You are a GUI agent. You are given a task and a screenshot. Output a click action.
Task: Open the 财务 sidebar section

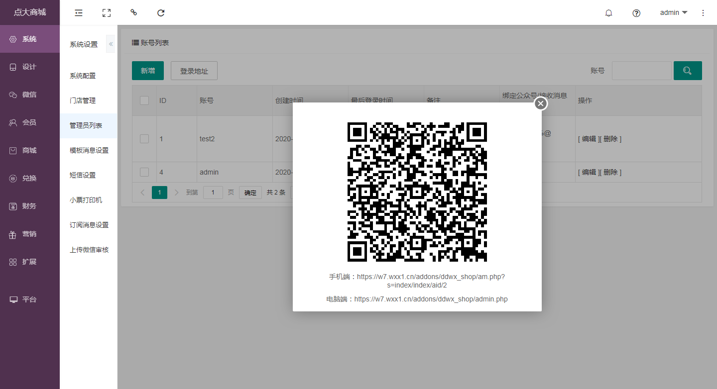[x=30, y=206]
